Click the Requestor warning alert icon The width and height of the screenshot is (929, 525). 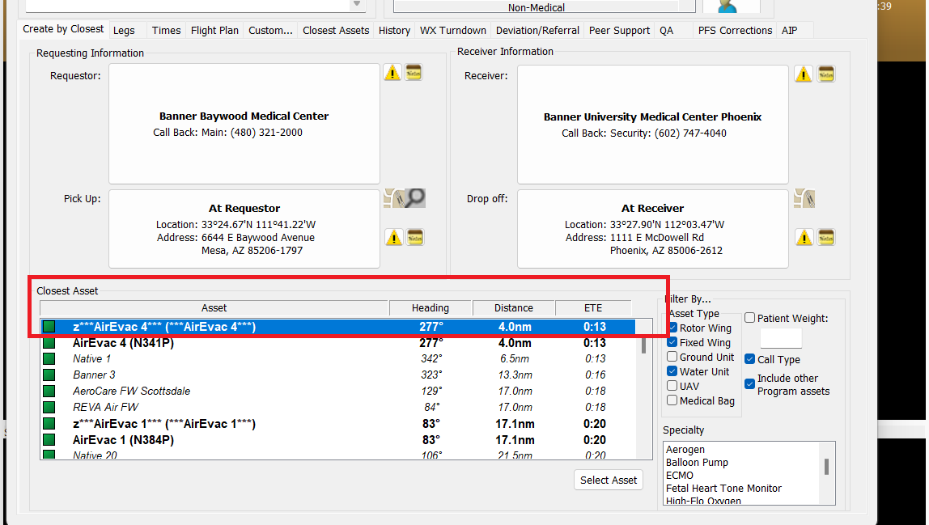[x=392, y=73]
